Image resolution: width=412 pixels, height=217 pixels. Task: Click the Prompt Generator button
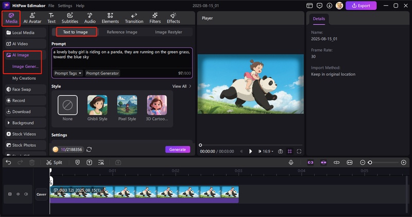pyautogui.click(x=102, y=73)
